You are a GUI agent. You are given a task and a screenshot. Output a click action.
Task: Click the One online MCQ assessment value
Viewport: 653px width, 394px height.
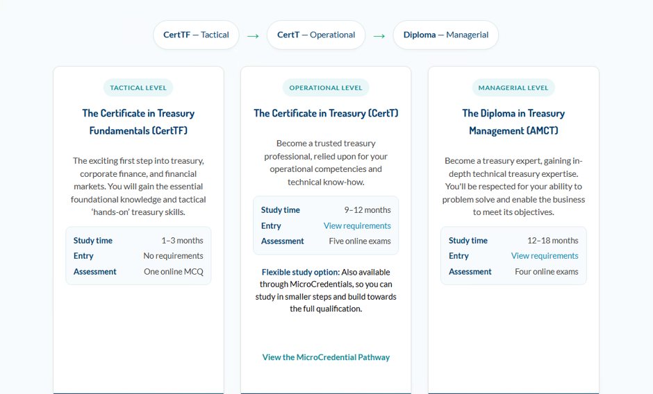[x=173, y=272]
